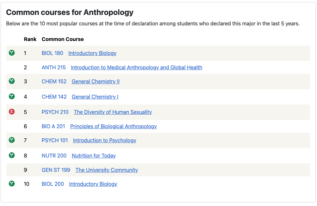Select the BIO A 201 course code
317x206 pixels.
(53, 126)
